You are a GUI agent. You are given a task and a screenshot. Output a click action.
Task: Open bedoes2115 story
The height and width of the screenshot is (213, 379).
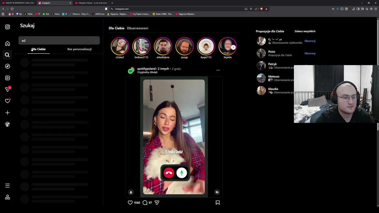click(x=141, y=46)
